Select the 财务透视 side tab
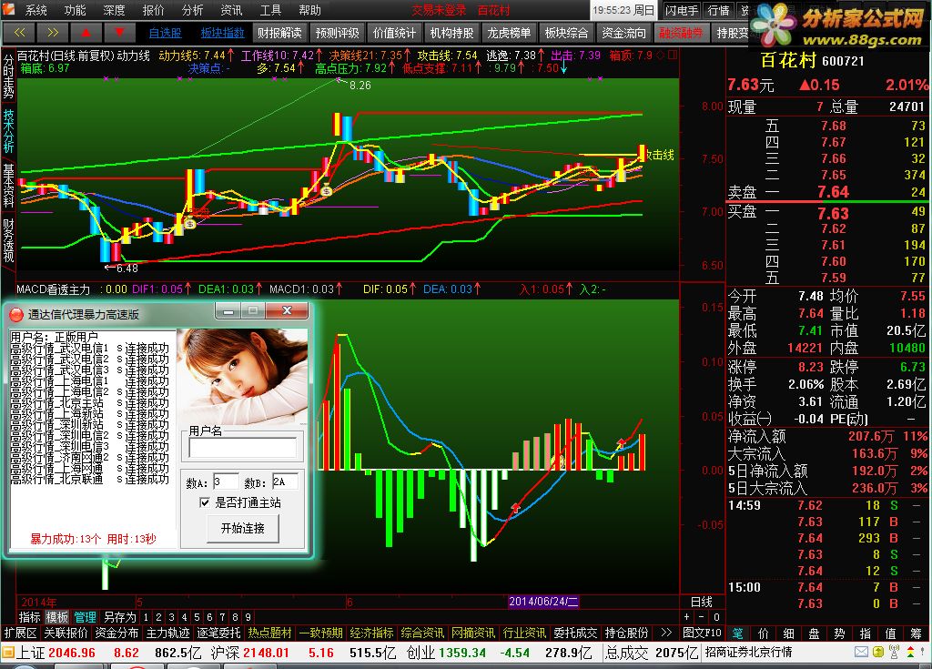 [x=8, y=240]
